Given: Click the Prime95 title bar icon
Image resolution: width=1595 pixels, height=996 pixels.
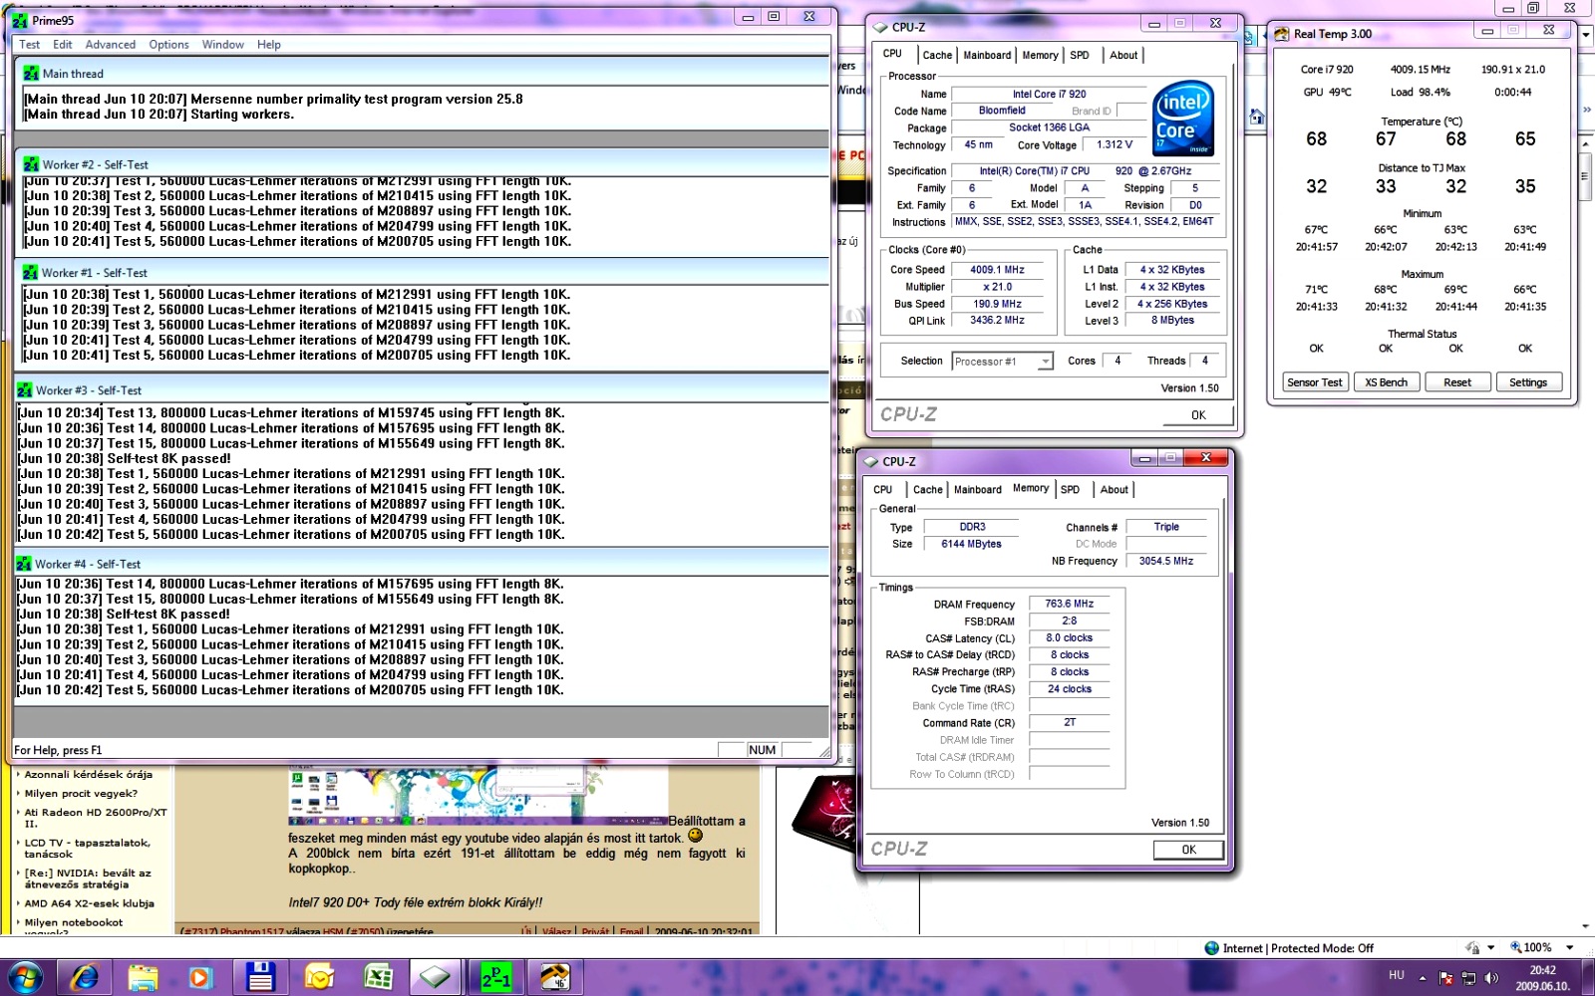Looking at the screenshot, I should tap(20, 20).
